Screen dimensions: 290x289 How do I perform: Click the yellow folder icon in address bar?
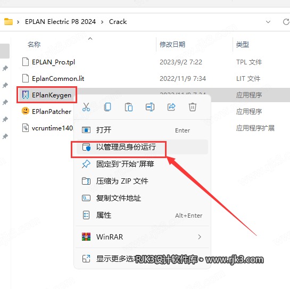tap(9, 22)
